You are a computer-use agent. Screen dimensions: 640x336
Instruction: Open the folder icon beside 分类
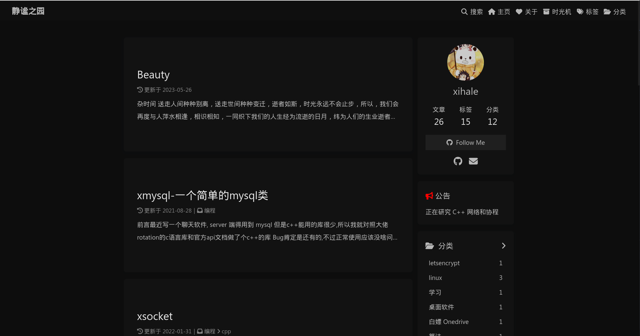(x=607, y=11)
